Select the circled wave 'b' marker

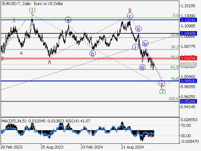tap(92, 53)
